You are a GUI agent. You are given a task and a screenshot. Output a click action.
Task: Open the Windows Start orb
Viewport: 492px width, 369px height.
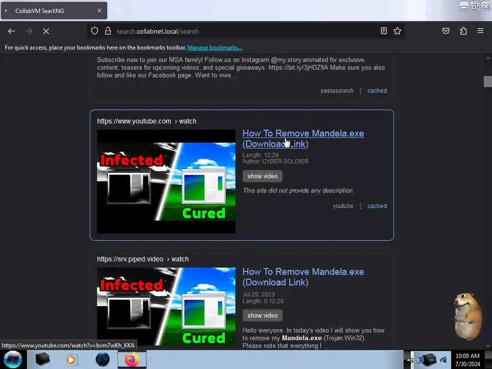tap(13, 359)
